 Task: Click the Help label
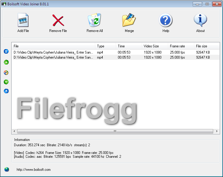pos(166,31)
